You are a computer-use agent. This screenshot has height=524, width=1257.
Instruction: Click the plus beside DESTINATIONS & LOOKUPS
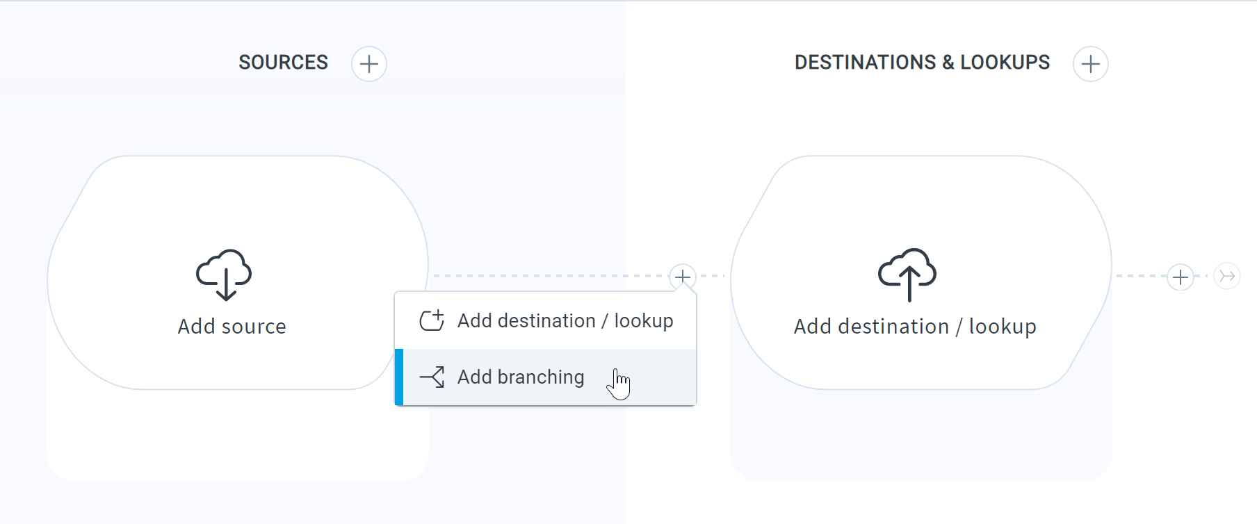click(x=1091, y=64)
